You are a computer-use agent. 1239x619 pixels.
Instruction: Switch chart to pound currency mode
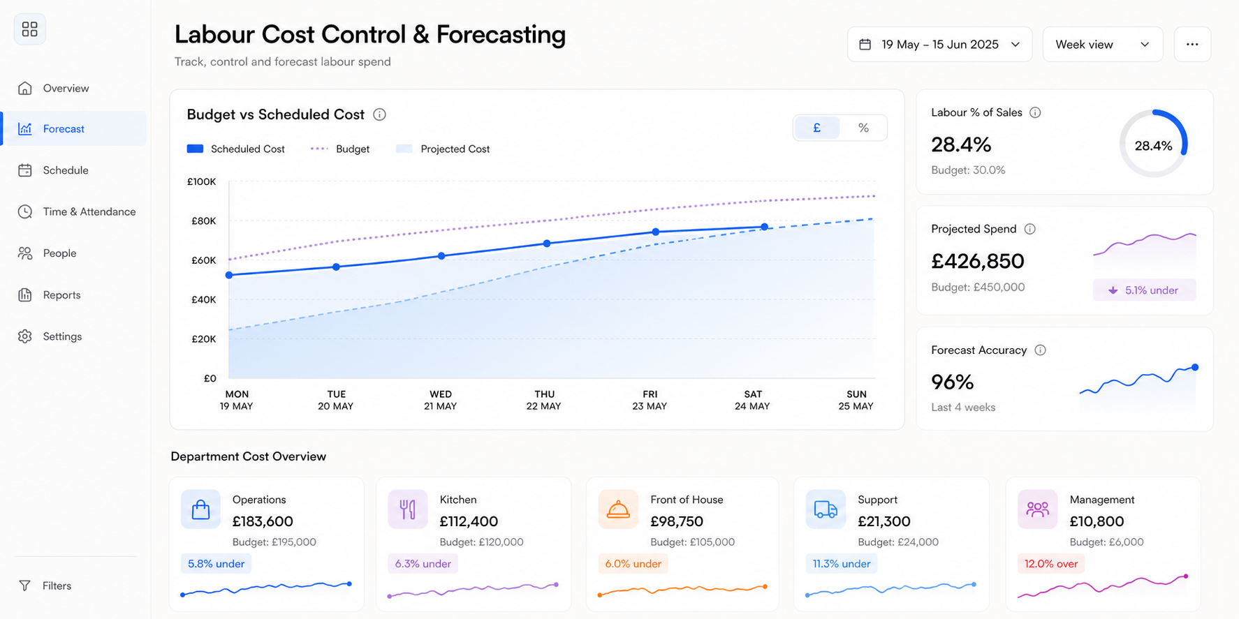(x=816, y=128)
